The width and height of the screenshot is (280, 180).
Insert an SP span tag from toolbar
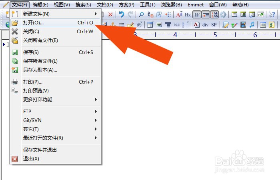(x=214, y=25)
